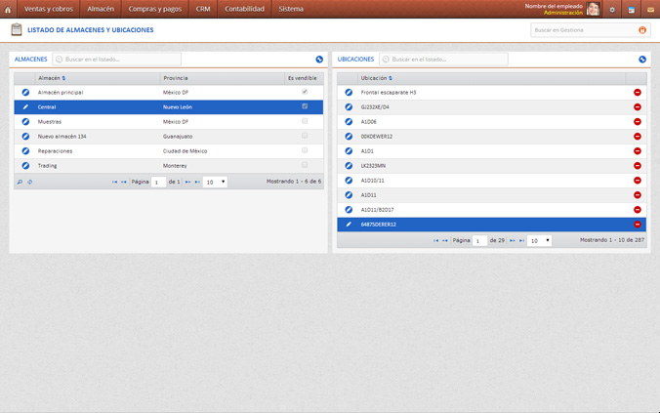Click the search magnifier icon in Almacenes footer
660x413 pixels.
click(x=20, y=182)
